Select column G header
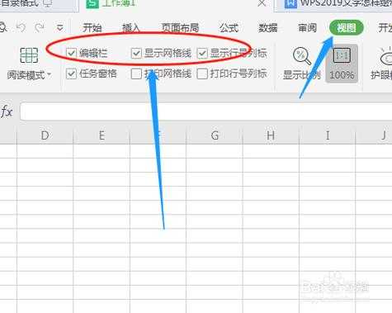This screenshot has height=313, width=392. pyautogui.click(x=215, y=135)
